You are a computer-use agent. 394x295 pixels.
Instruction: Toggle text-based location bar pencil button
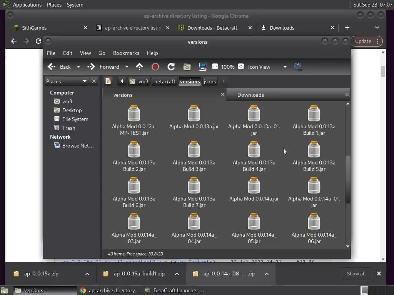[109, 81]
